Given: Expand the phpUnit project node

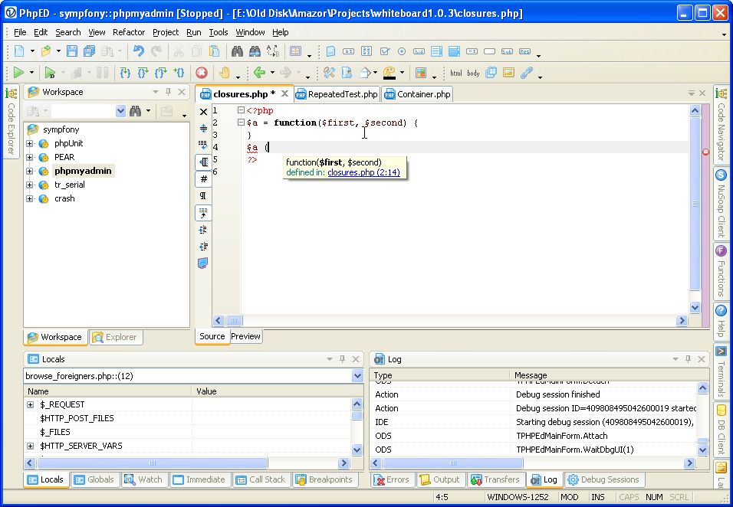Looking at the screenshot, I should 29,143.
